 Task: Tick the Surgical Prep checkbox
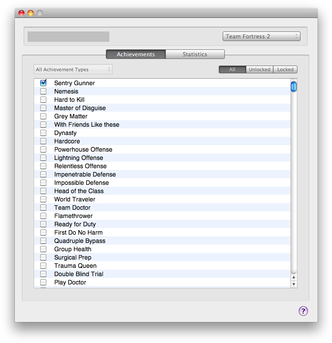pyautogui.click(x=43, y=257)
